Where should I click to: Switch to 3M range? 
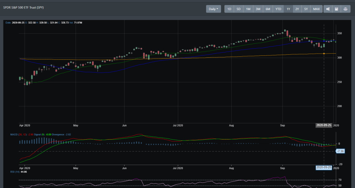258,9
